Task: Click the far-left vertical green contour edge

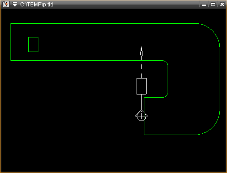Action: click(x=11, y=42)
